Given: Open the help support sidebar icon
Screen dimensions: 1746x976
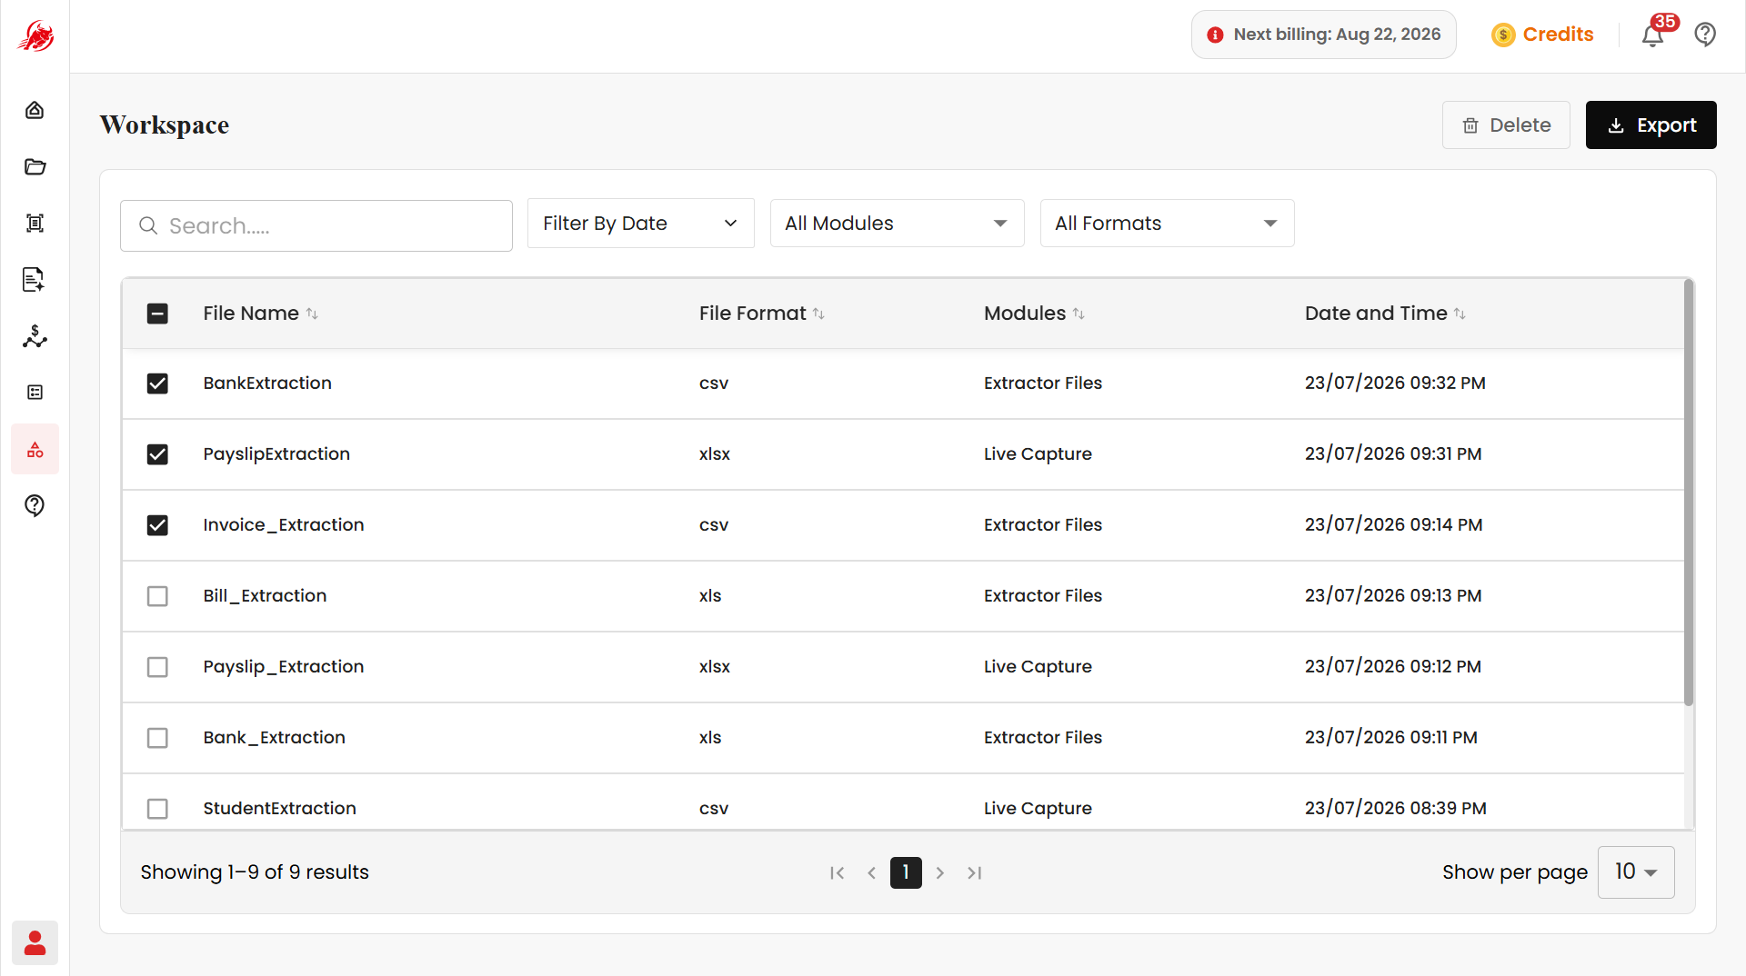Looking at the screenshot, I should [35, 505].
